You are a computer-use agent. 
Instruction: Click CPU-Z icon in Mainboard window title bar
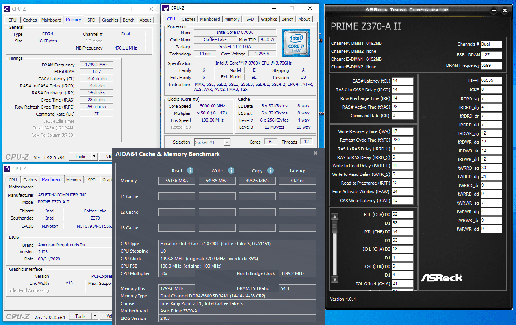pos(8,168)
